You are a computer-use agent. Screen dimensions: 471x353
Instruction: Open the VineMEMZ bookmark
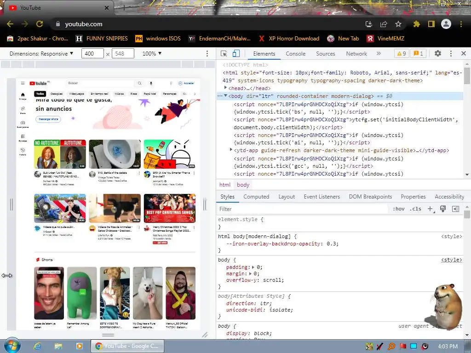[386, 39]
